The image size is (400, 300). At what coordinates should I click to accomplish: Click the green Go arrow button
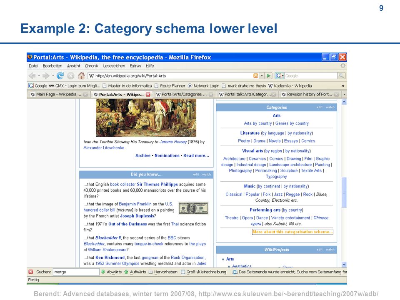(x=268, y=76)
